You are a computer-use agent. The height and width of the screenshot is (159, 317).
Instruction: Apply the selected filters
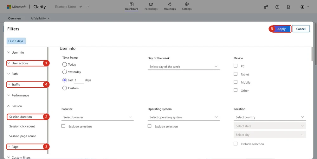tap(281, 29)
